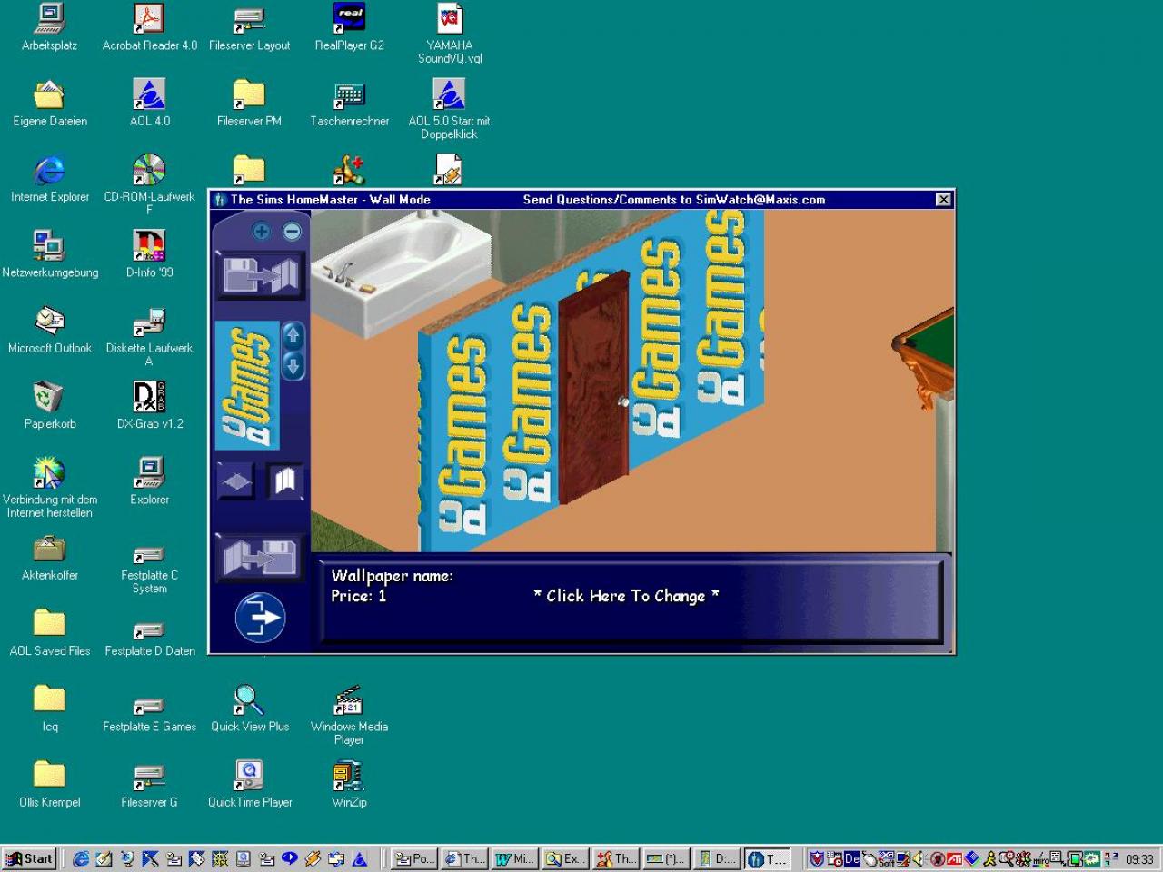This screenshot has height=872, width=1163.
Task: Launch Microsoft Outlook from the desktop
Action: [x=49, y=330]
